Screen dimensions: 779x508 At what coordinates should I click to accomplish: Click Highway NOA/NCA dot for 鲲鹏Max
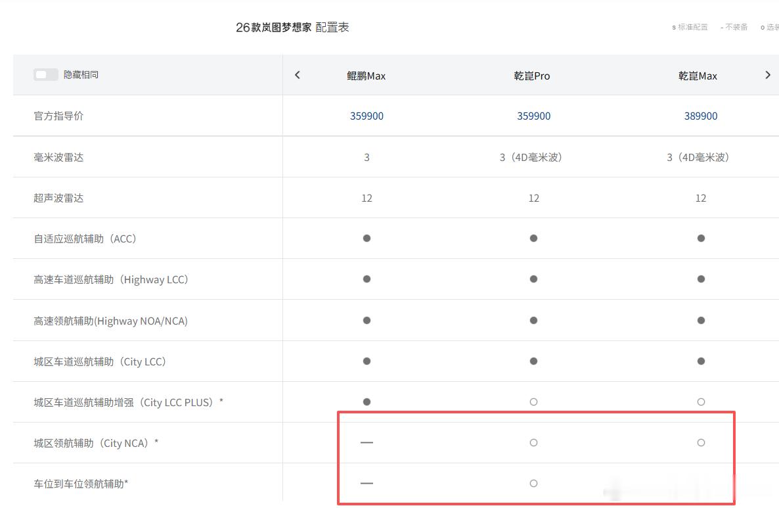pos(367,321)
